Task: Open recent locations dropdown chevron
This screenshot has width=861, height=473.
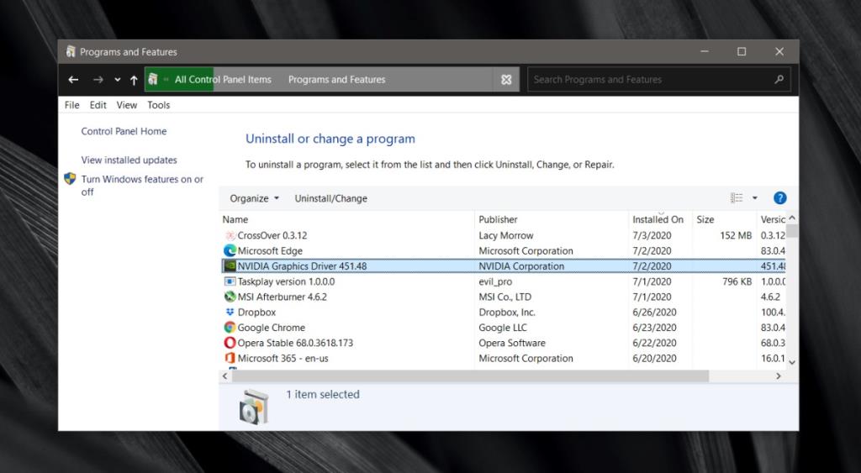Action: point(117,80)
